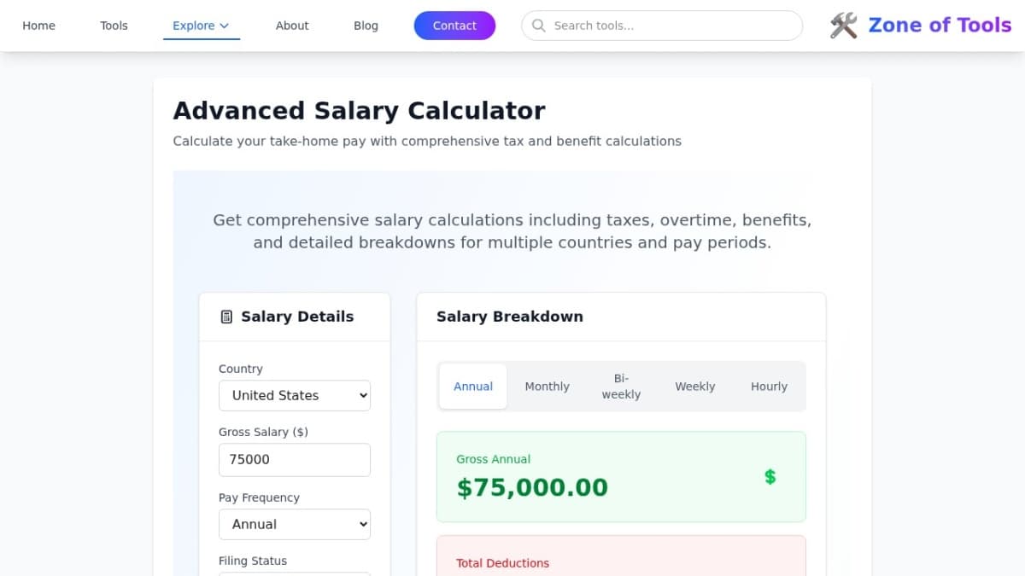This screenshot has width=1025, height=576.
Task: Visit the About page
Action: click(x=292, y=26)
